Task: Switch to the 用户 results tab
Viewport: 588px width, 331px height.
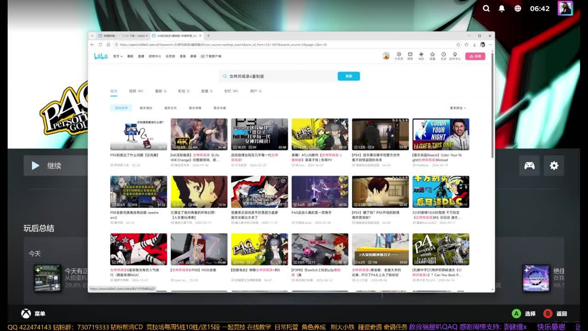Action: pyautogui.click(x=255, y=91)
